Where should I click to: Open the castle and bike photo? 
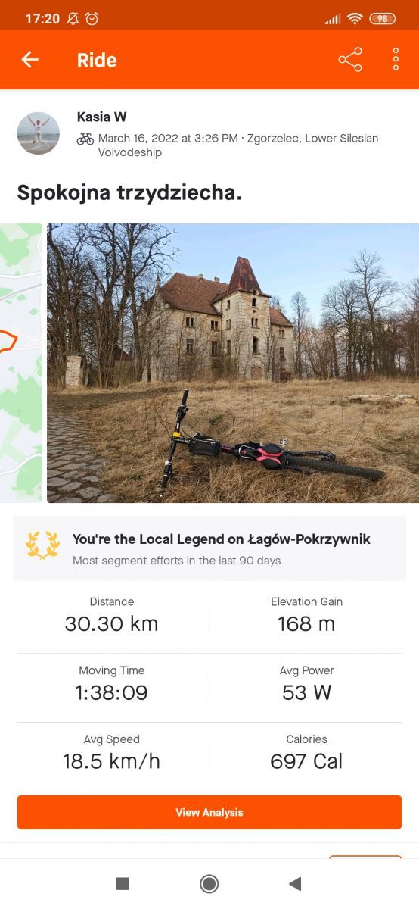click(233, 363)
